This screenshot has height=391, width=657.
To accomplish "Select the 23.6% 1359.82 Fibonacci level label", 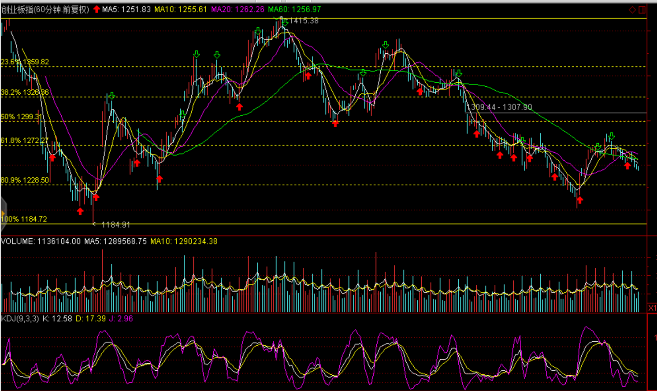I will 25,62.
